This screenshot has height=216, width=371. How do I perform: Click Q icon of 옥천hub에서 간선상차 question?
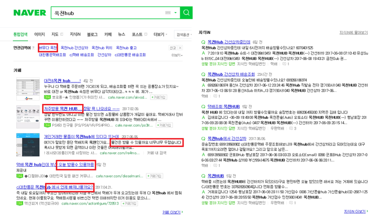pos(203,138)
